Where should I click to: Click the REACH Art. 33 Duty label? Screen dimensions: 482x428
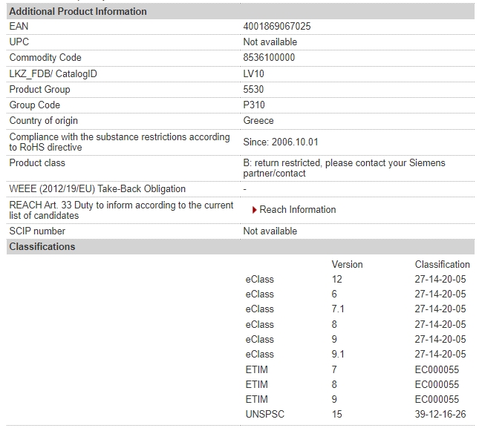121,211
